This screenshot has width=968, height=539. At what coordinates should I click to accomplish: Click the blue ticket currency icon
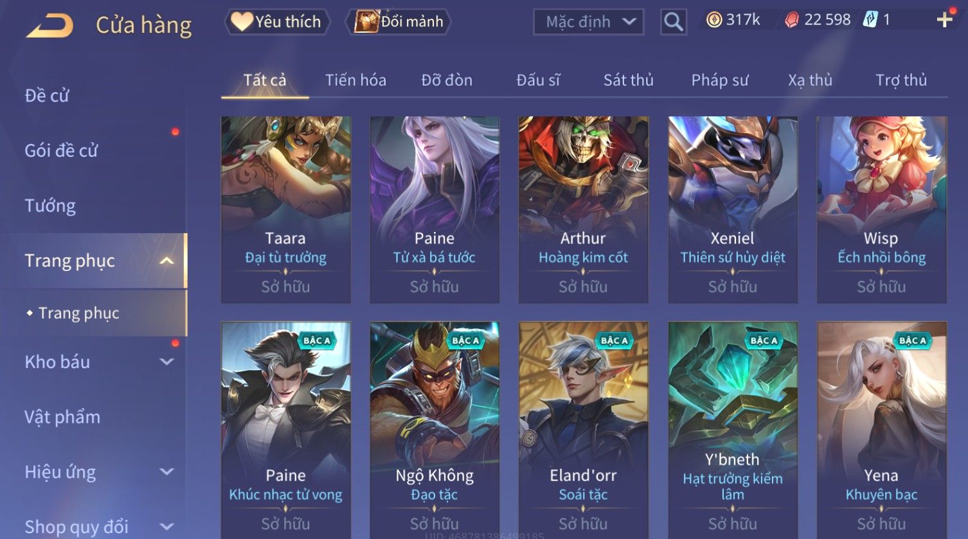(870, 20)
